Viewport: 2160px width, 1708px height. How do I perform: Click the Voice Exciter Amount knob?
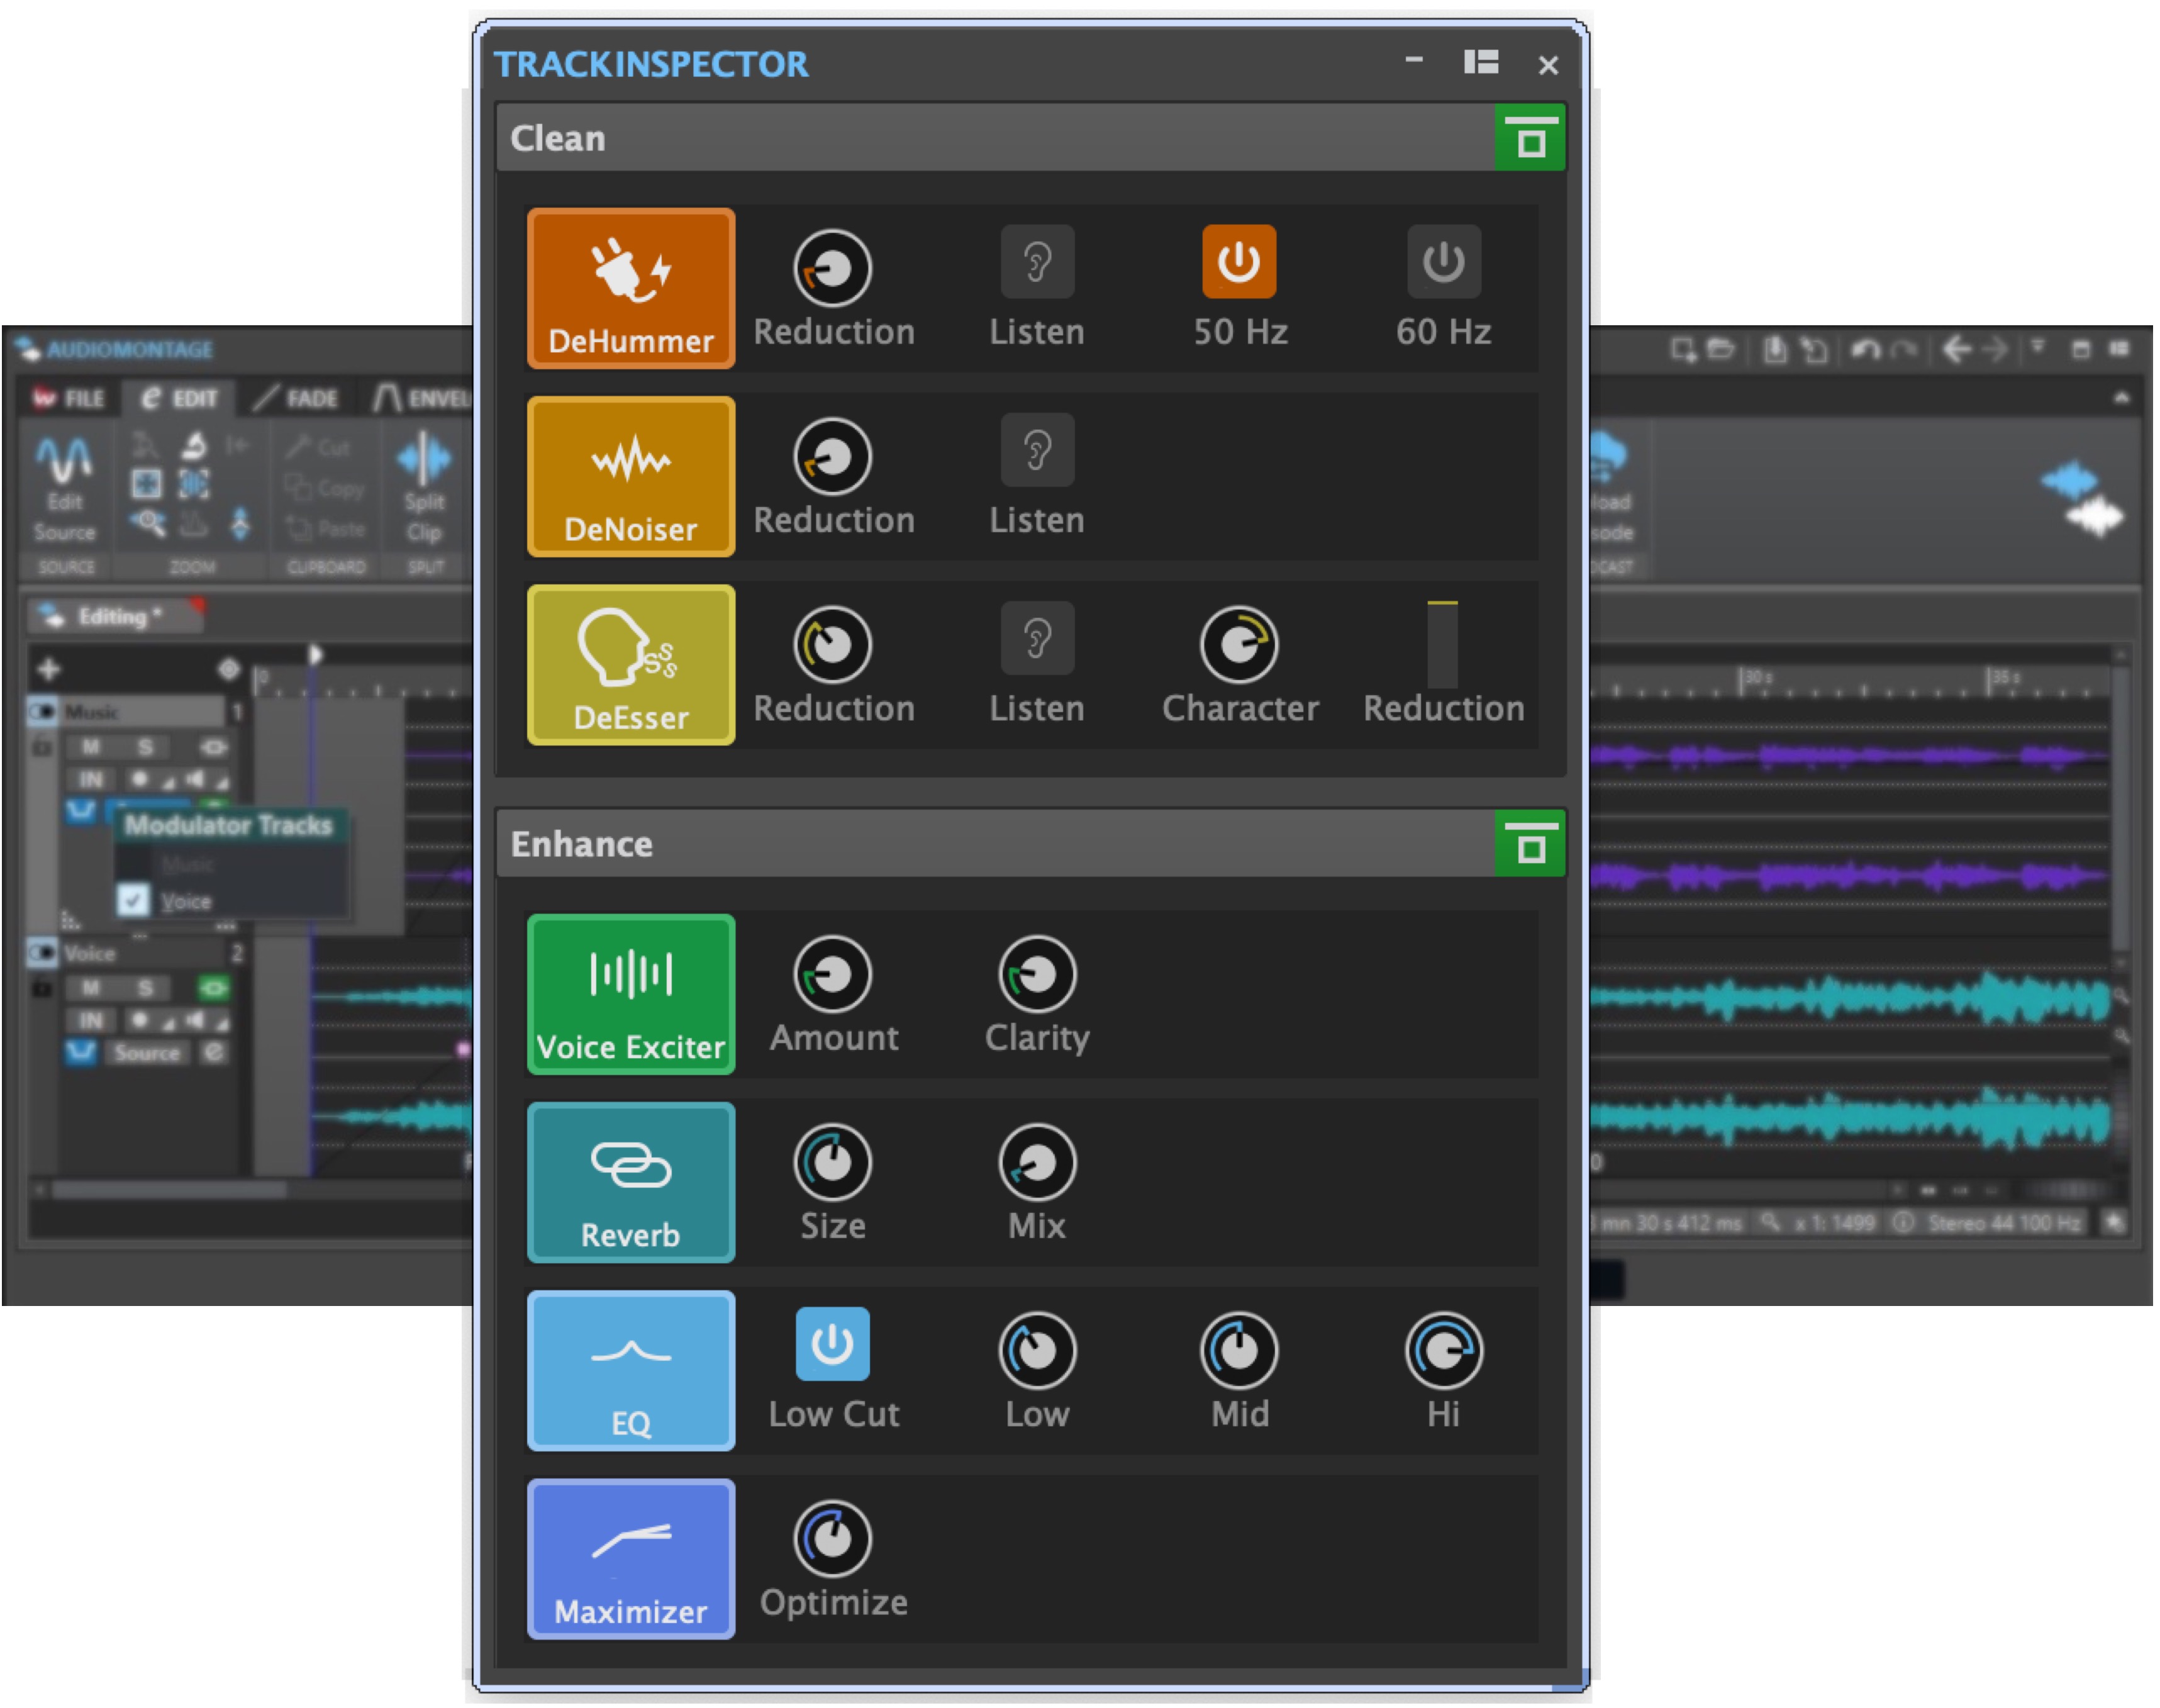tap(833, 974)
